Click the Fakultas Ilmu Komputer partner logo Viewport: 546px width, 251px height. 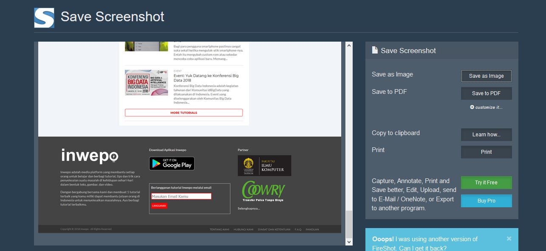(x=265, y=165)
